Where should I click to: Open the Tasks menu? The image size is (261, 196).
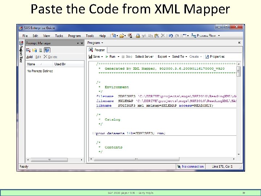59,36
